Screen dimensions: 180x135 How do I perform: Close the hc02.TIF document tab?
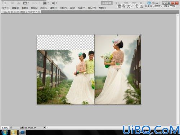click(x=39, y=12)
